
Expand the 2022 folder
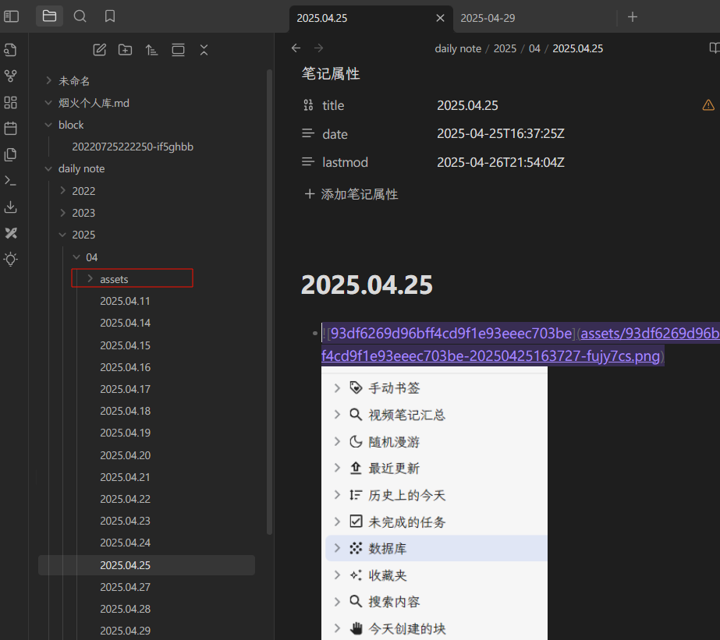click(x=63, y=191)
